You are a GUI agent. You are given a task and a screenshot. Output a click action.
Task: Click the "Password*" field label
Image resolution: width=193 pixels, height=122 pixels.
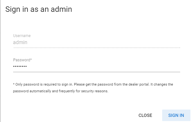22,60
